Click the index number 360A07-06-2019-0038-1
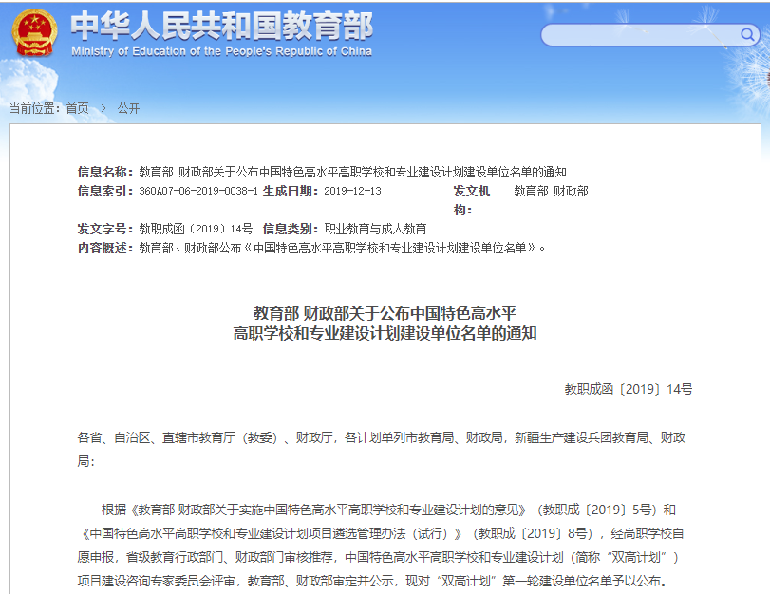 (x=198, y=191)
